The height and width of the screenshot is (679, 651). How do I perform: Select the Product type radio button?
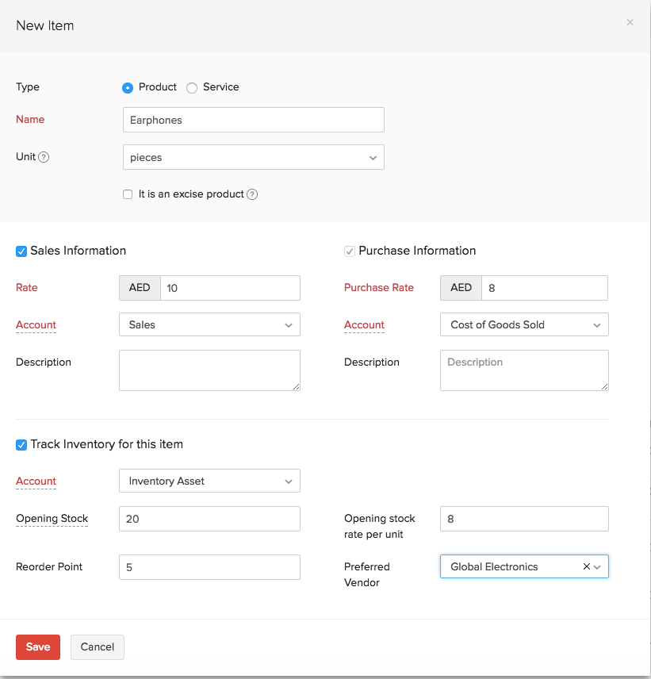(x=127, y=87)
